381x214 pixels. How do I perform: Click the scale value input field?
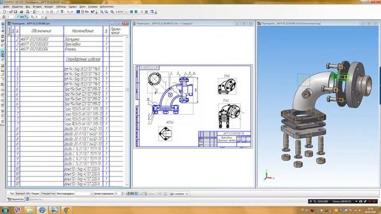point(120,12)
